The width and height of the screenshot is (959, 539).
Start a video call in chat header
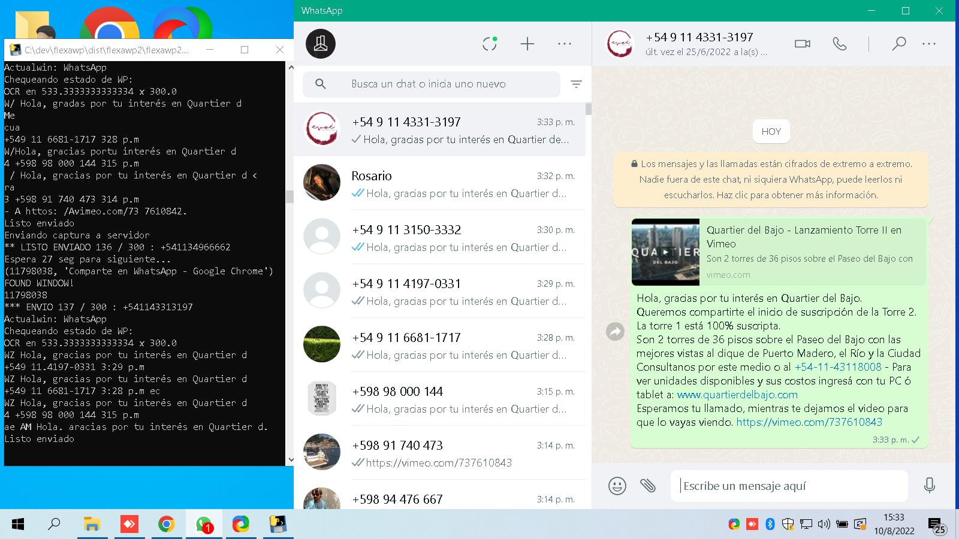click(802, 44)
